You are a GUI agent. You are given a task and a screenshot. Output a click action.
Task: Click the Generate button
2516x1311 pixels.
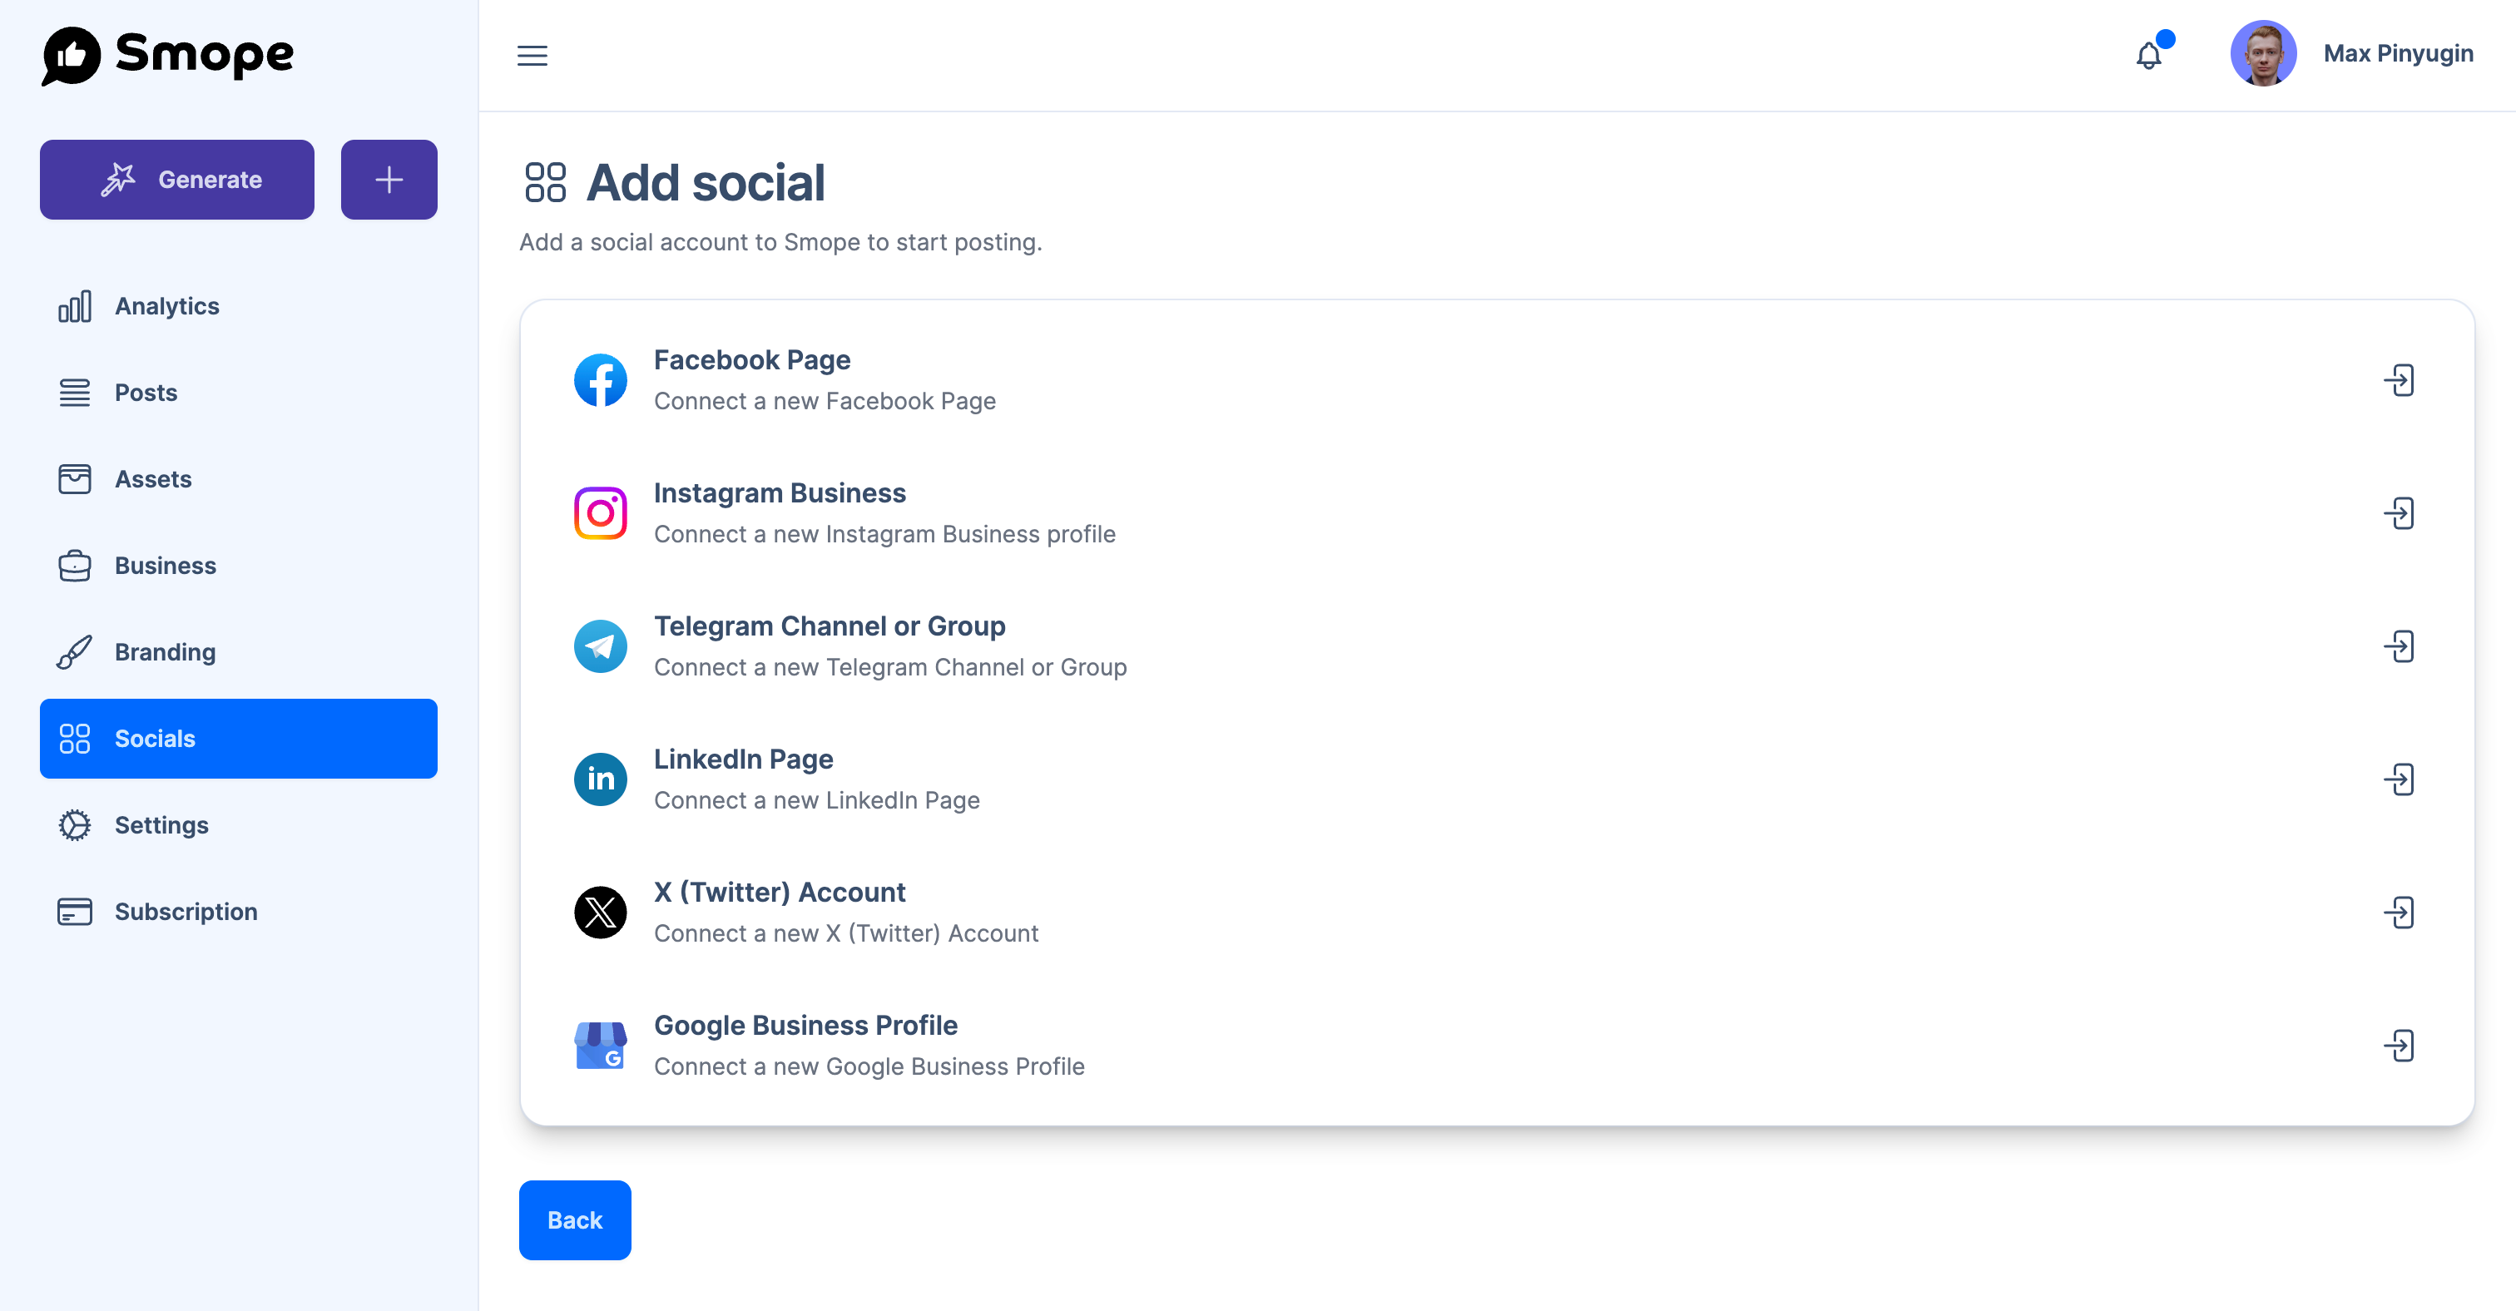(176, 180)
